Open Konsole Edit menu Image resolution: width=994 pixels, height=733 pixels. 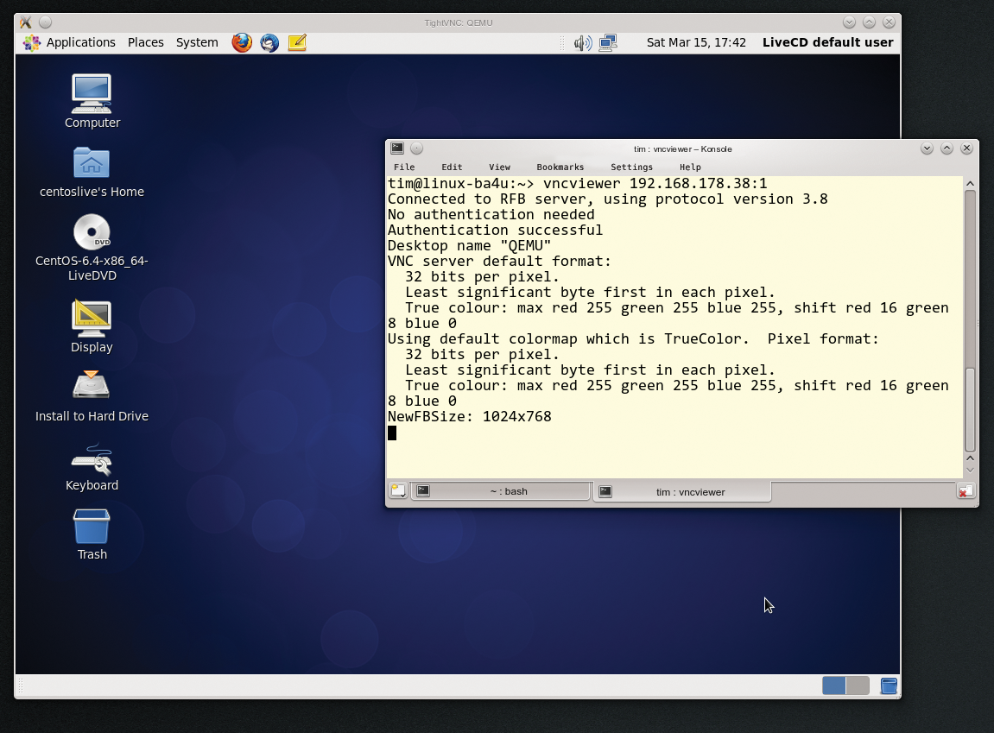452,167
